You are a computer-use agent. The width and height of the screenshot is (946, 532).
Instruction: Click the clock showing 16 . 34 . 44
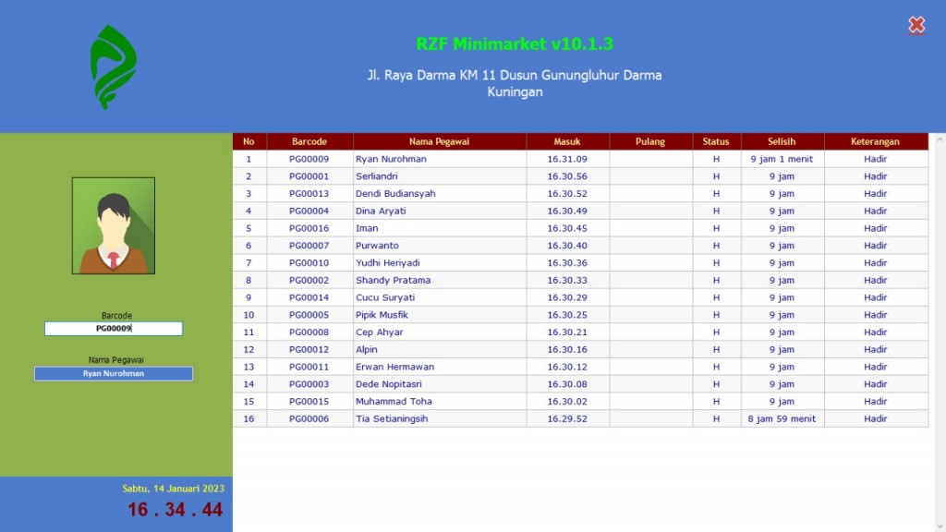[x=175, y=510]
